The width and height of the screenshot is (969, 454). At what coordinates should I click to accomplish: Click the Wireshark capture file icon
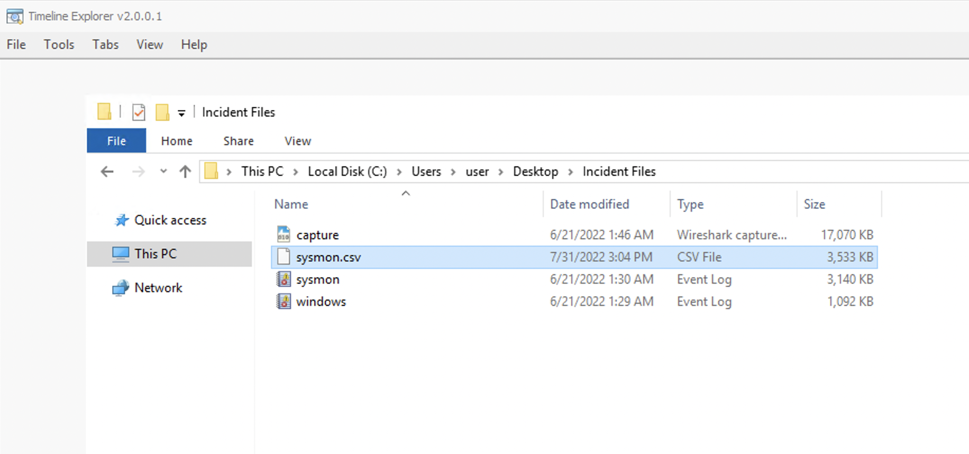284,234
